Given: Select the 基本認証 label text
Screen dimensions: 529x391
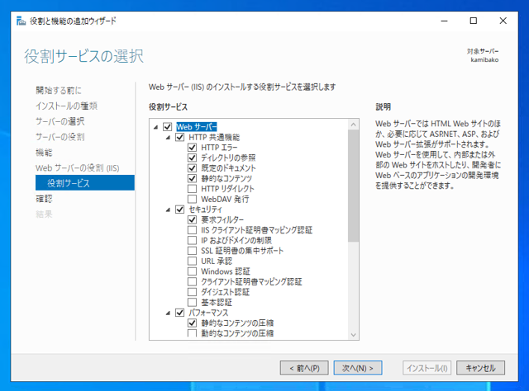Looking at the screenshot, I should [217, 303].
